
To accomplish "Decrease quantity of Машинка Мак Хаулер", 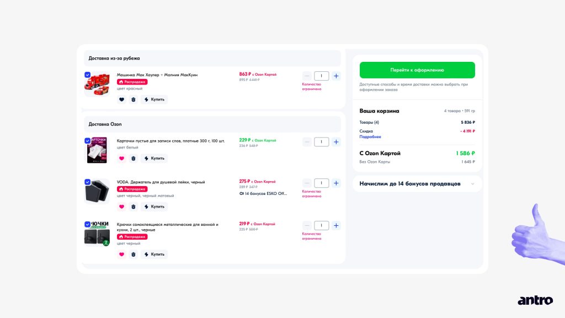I will pos(307,76).
